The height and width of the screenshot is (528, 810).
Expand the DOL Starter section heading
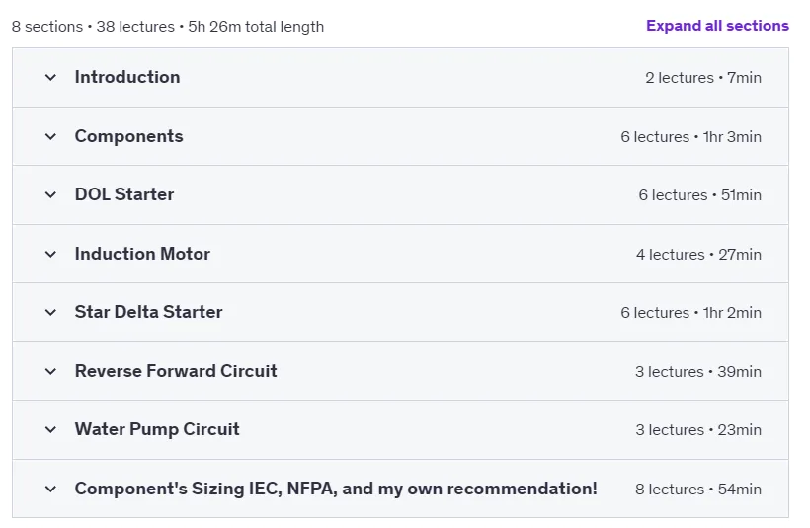[124, 194]
